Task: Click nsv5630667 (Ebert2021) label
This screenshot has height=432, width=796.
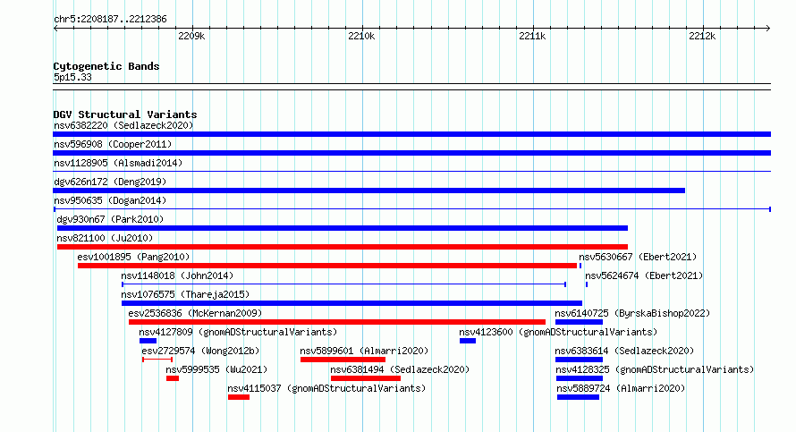Action: click(638, 257)
